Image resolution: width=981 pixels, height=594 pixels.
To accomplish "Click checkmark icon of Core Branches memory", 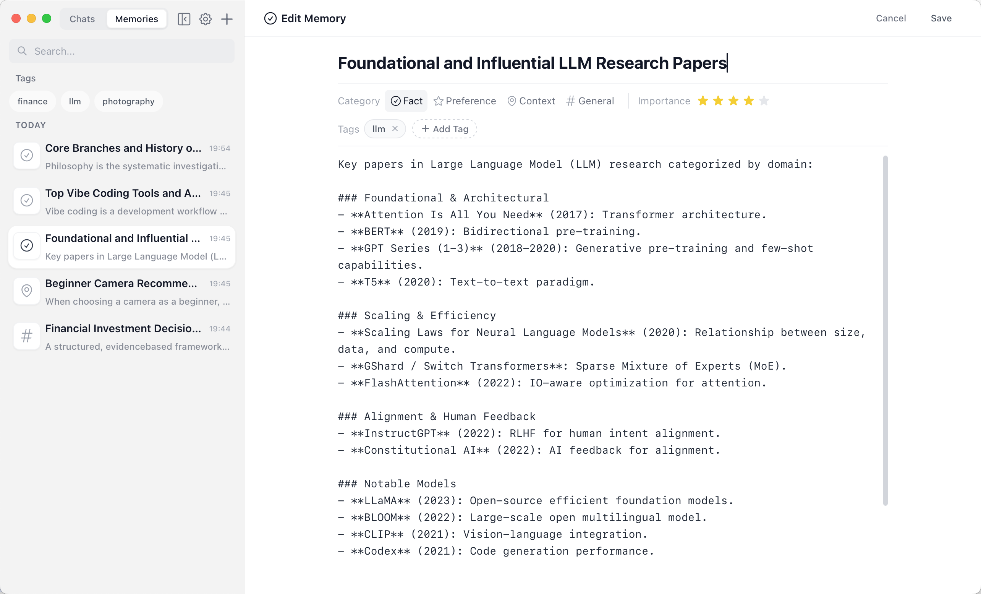I will click(x=27, y=155).
